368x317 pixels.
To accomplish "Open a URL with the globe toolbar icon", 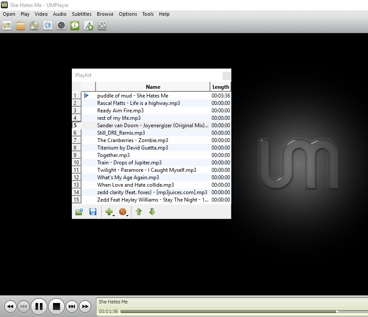I will [48, 25].
